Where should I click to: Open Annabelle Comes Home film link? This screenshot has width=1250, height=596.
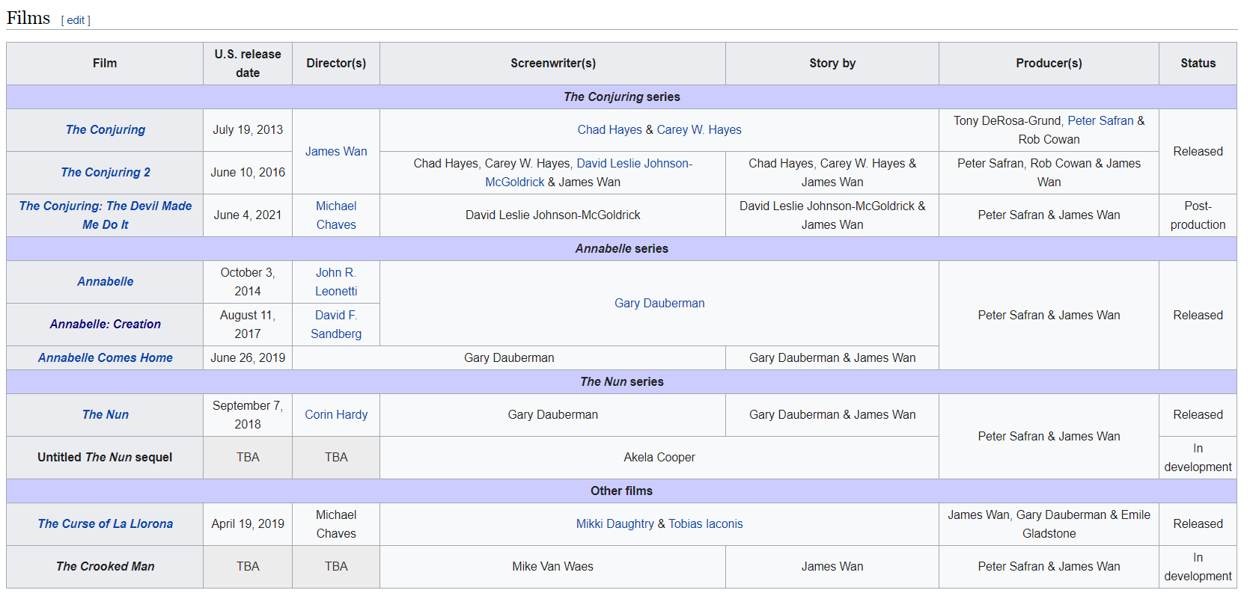[x=105, y=358]
